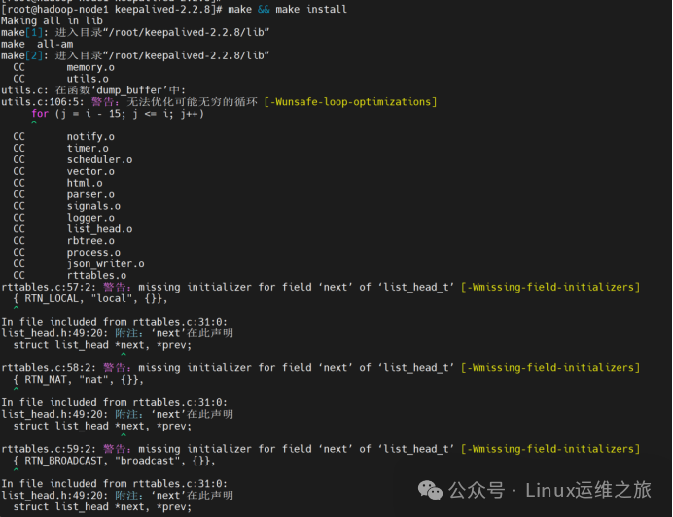Click the 'make && make install' command text
This screenshot has width=673, height=517.
click(287, 9)
